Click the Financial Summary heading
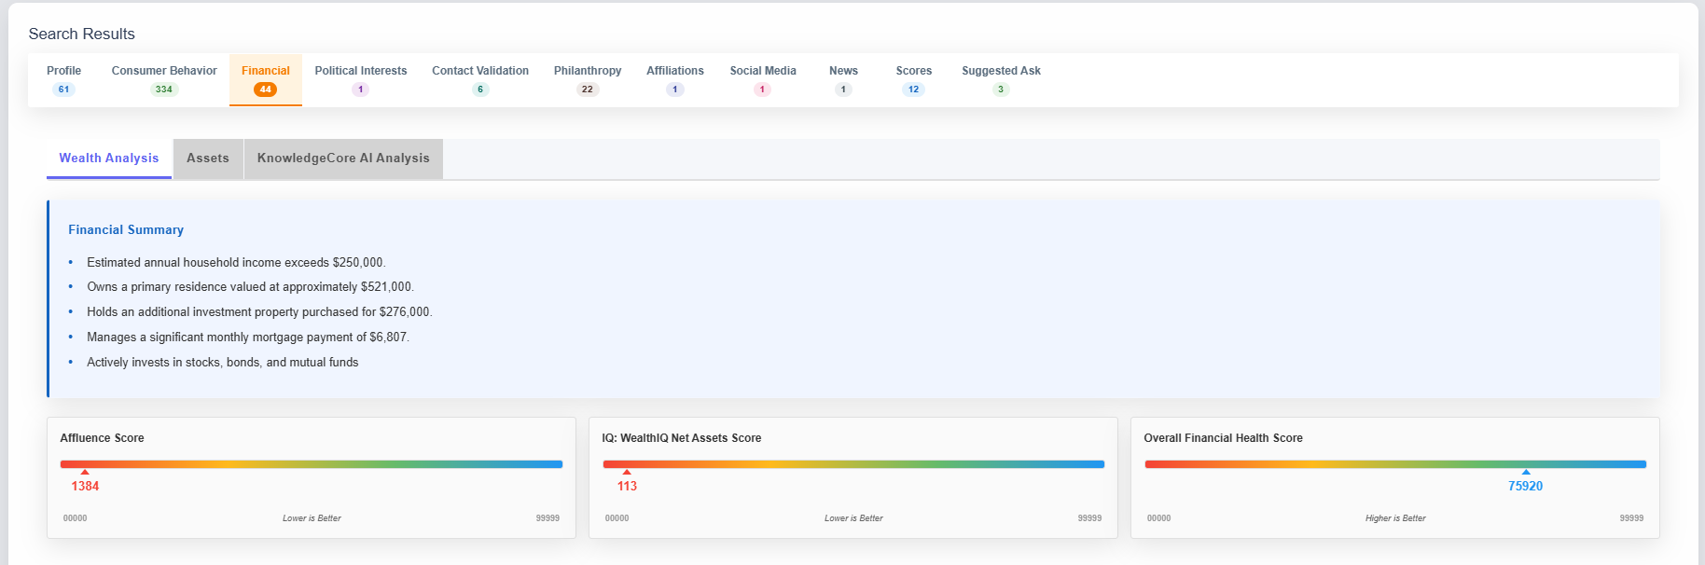This screenshot has height=565, width=1705. [x=126, y=230]
